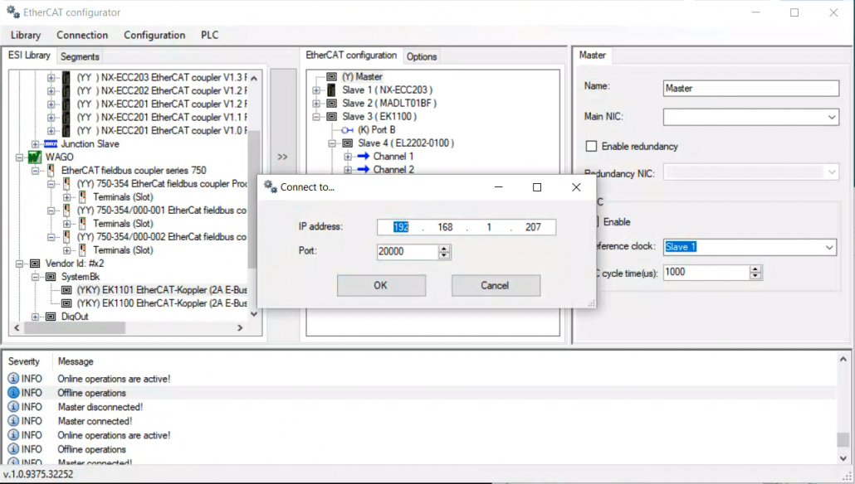Click the Slave 1 NX-ECC203 device icon
The image size is (855, 484).
[x=332, y=90]
